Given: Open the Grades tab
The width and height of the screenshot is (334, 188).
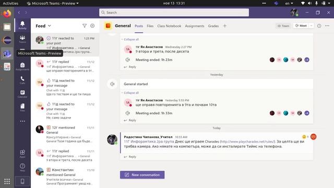Looking at the screenshot, I should pyautogui.click(x=213, y=26).
